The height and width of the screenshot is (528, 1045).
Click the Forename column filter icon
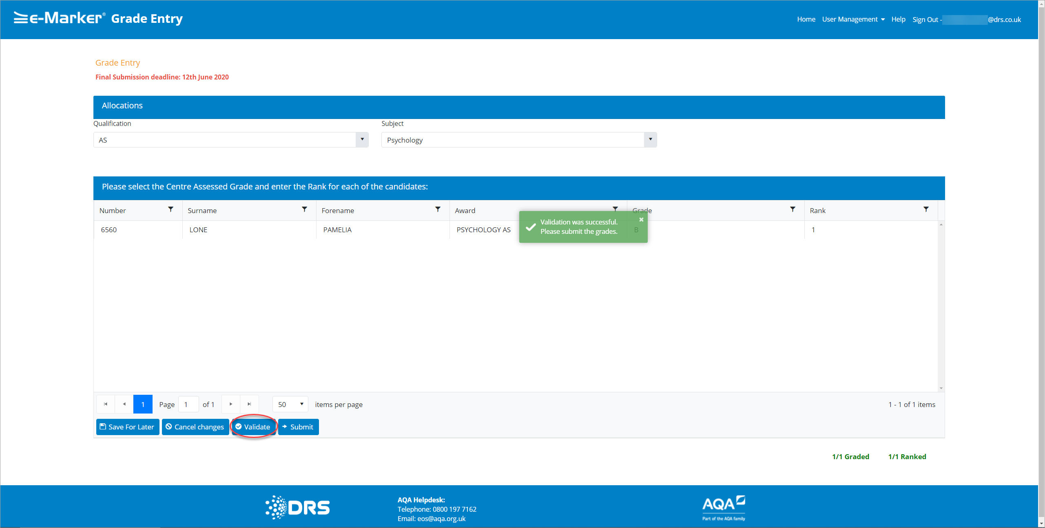[438, 209]
